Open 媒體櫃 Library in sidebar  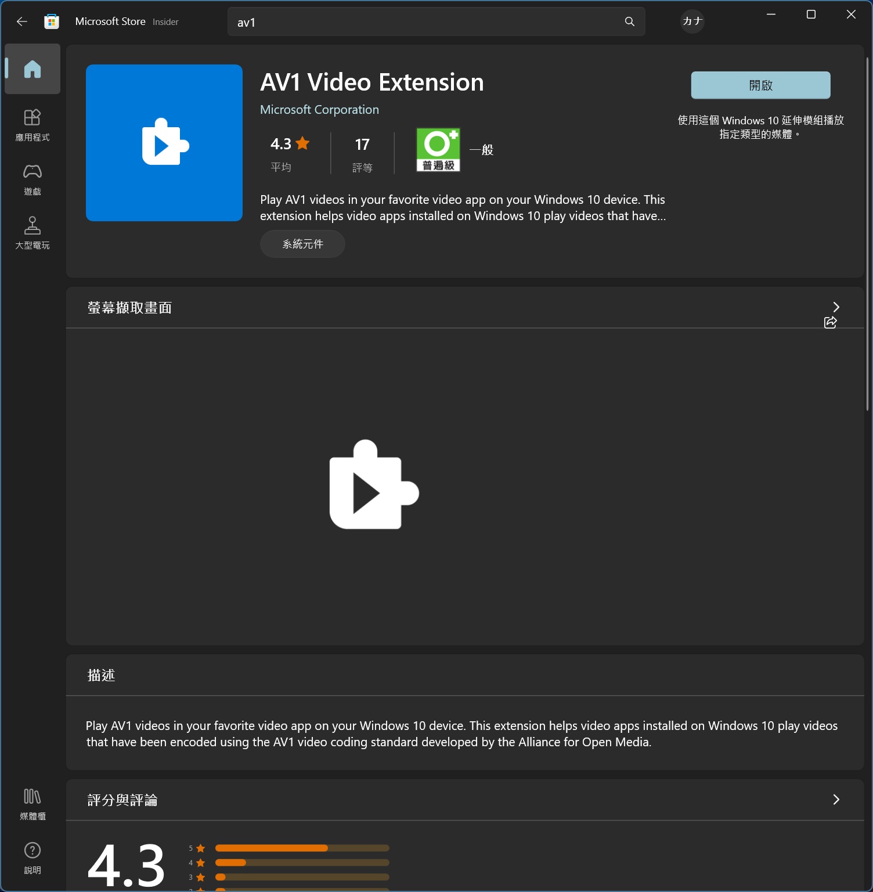tap(33, 804)
